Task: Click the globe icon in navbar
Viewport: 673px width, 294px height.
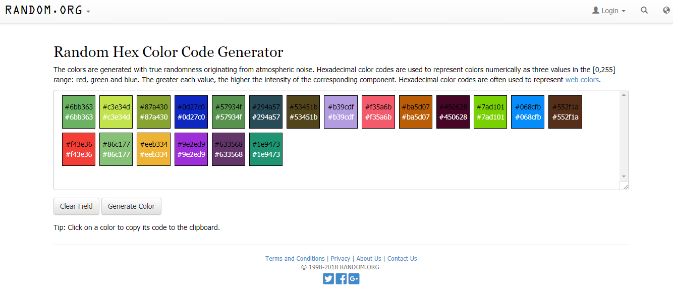Action: [x=666, y=10]
